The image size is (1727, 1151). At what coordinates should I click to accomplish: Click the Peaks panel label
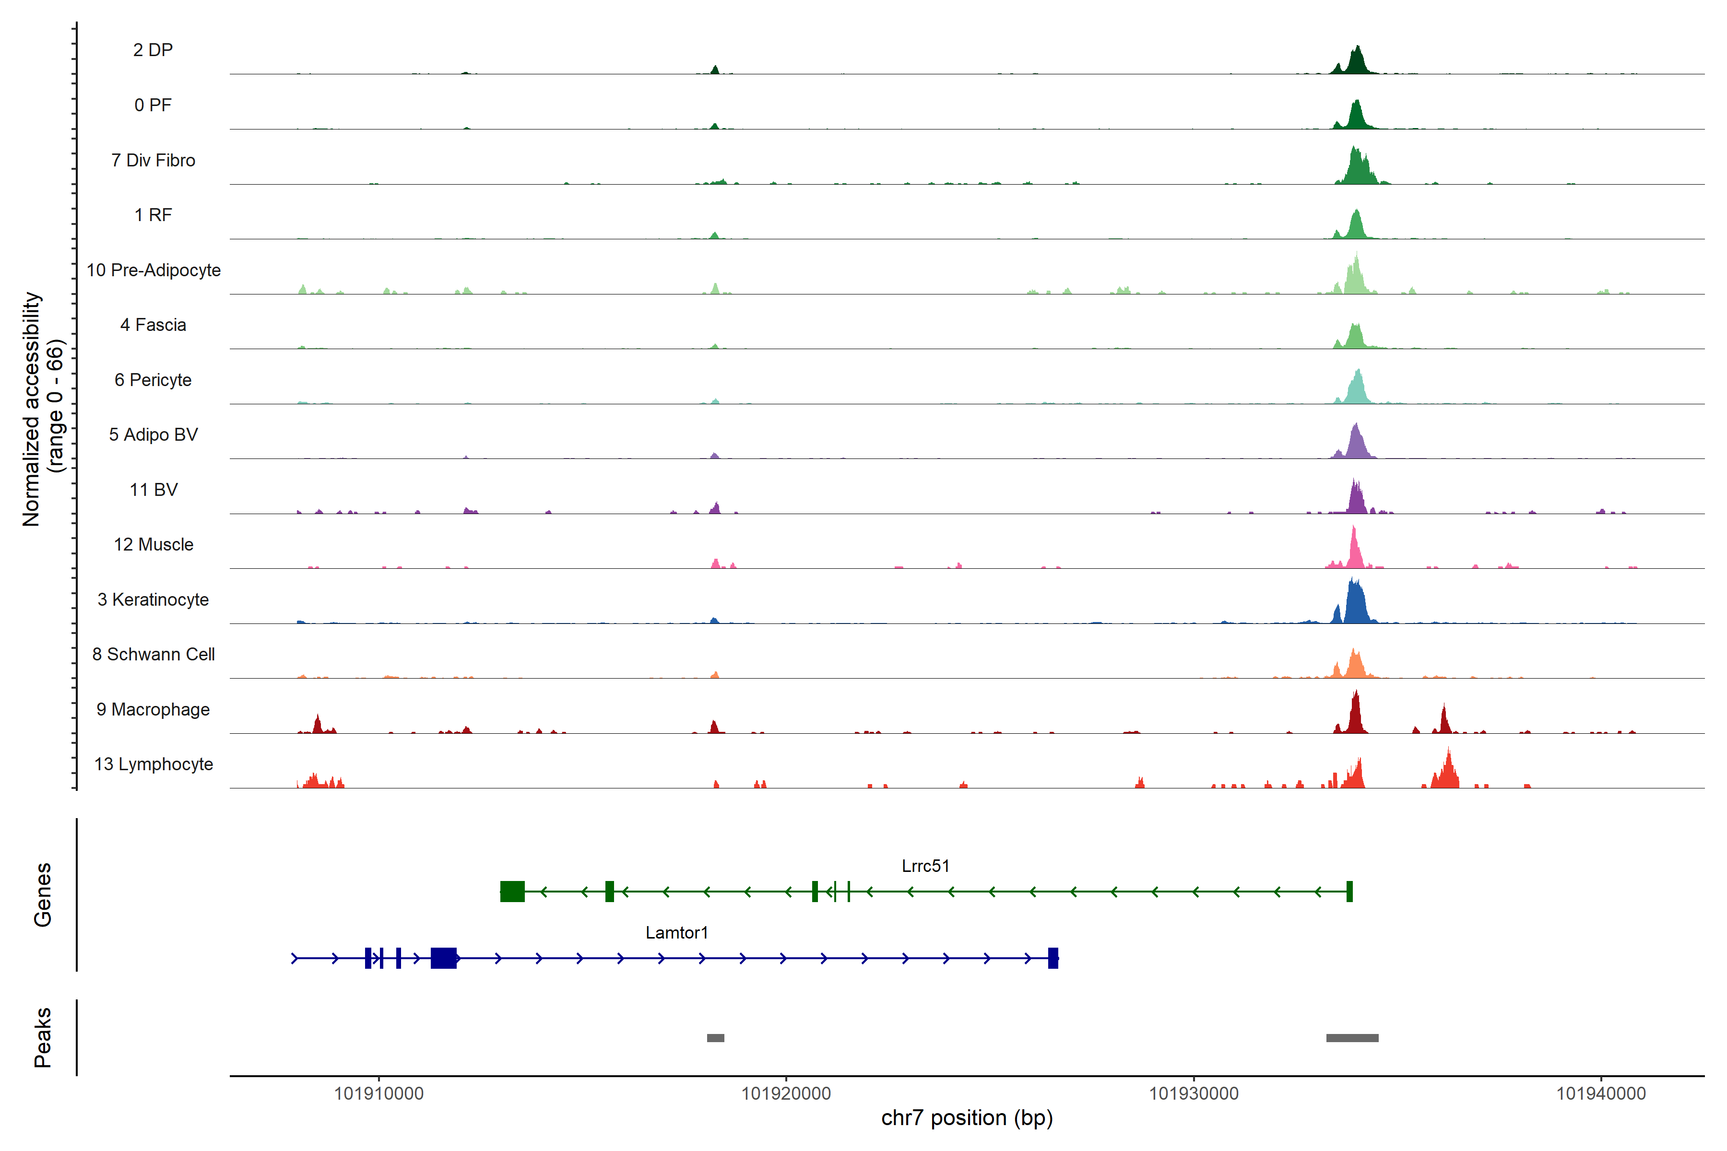tap(43, 1037)
